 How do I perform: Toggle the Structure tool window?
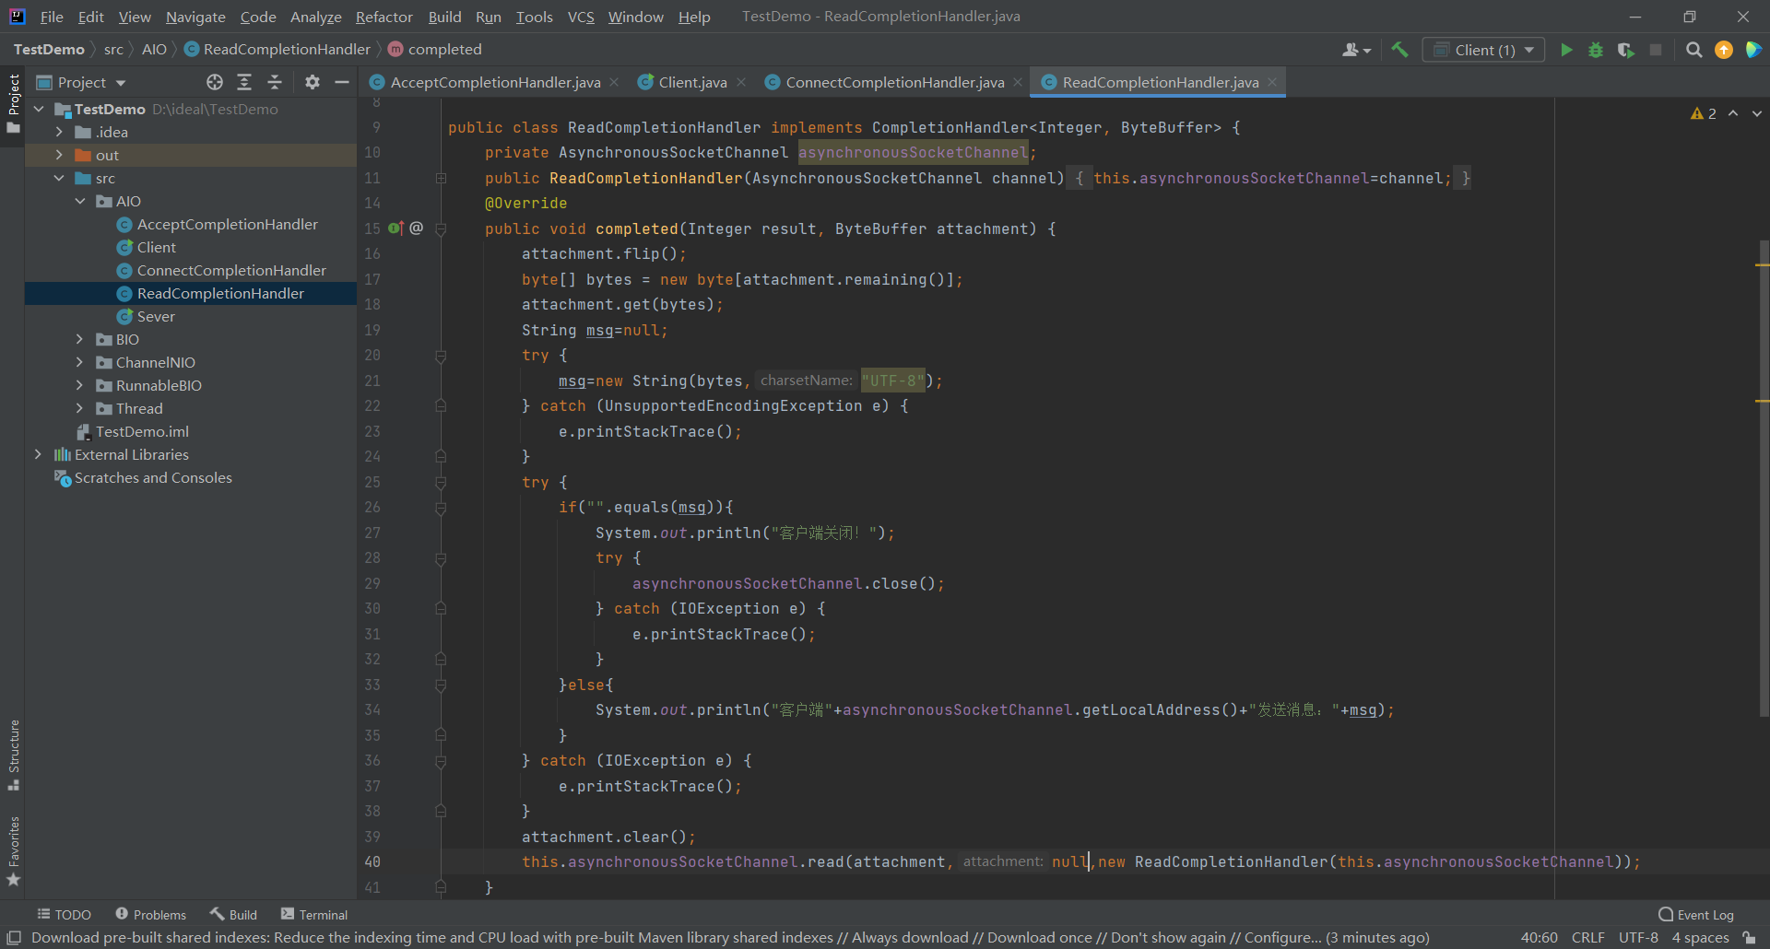point(13,756)
